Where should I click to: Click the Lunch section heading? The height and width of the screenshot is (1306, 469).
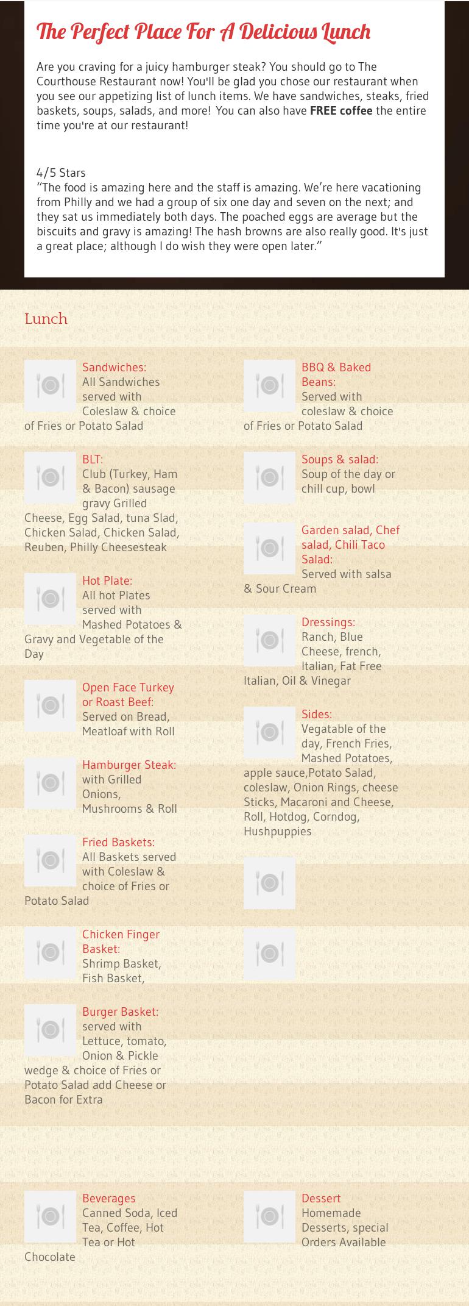(46, 319)
